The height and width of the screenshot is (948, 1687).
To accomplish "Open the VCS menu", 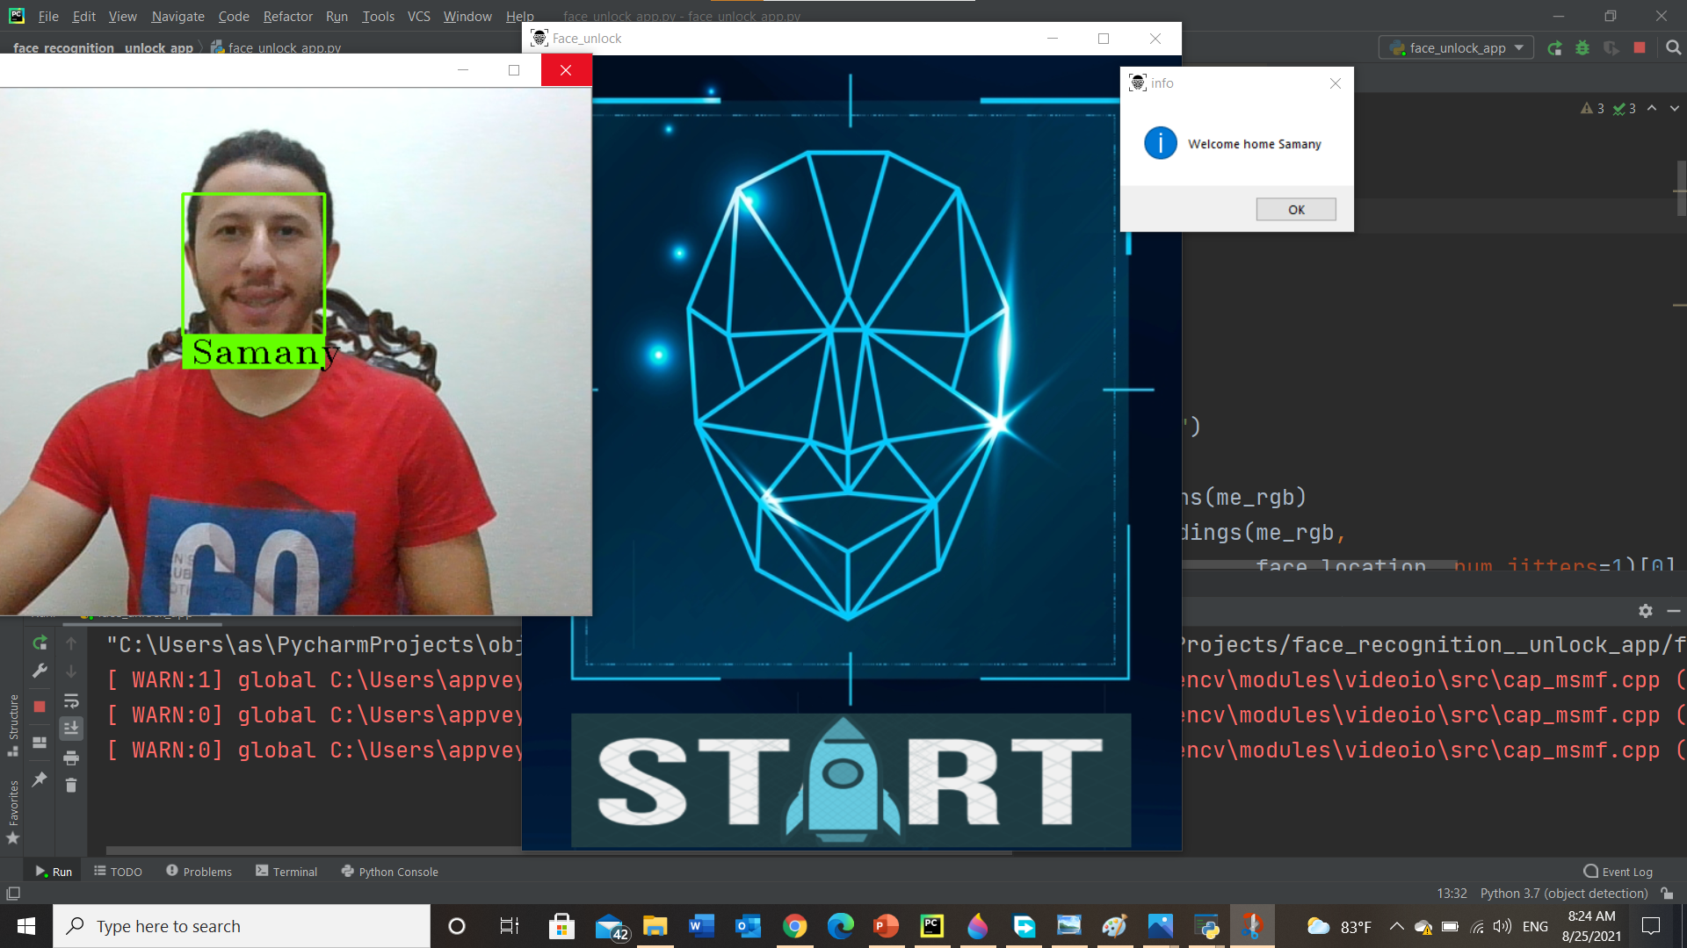I will tap(418, 16).
